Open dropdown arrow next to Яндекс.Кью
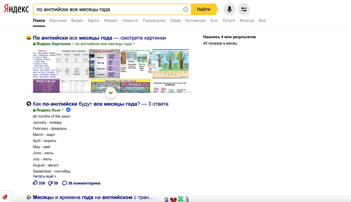This screenshot has width=351, height=202. [62, 110]
